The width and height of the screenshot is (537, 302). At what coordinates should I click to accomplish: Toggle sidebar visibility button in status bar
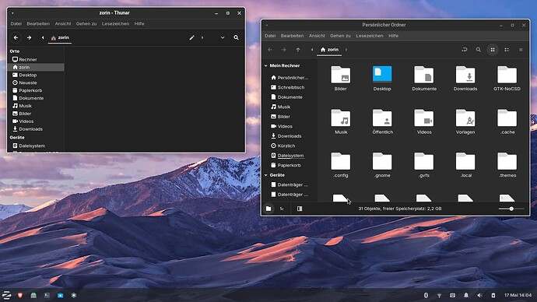300,209
